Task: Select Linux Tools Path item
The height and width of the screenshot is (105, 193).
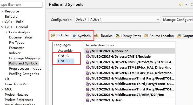Action: click(x=17, y=84)
